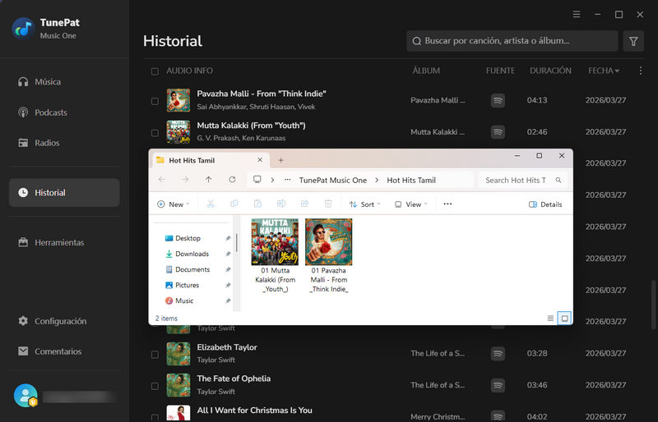Check The Fate of Ophelia row checkbox
This screenshot has width=658, height=422.
tap(155, 386)
